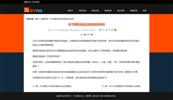The width and height of the screenshot is (173, 100).
Task: Click 普通列表 in the breadcrumb trail
Action: (x=45, y=19)
